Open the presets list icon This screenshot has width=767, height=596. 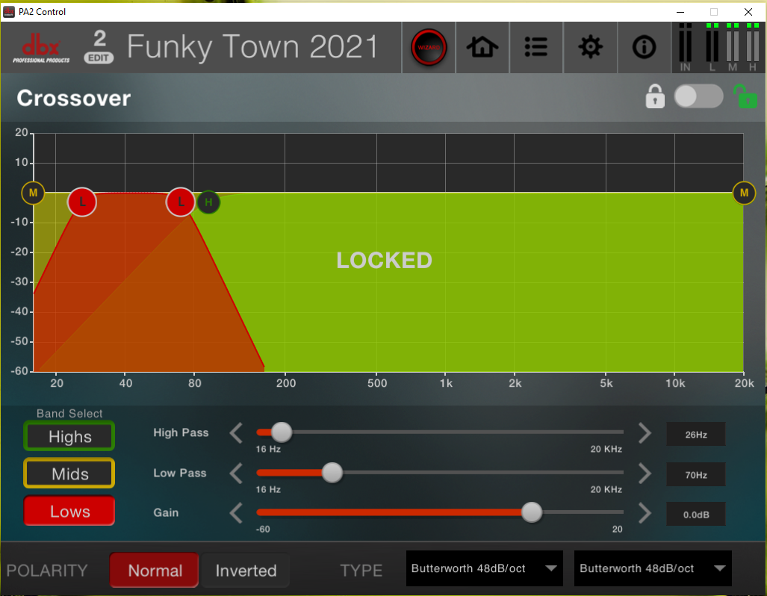[x=536, y=48]
